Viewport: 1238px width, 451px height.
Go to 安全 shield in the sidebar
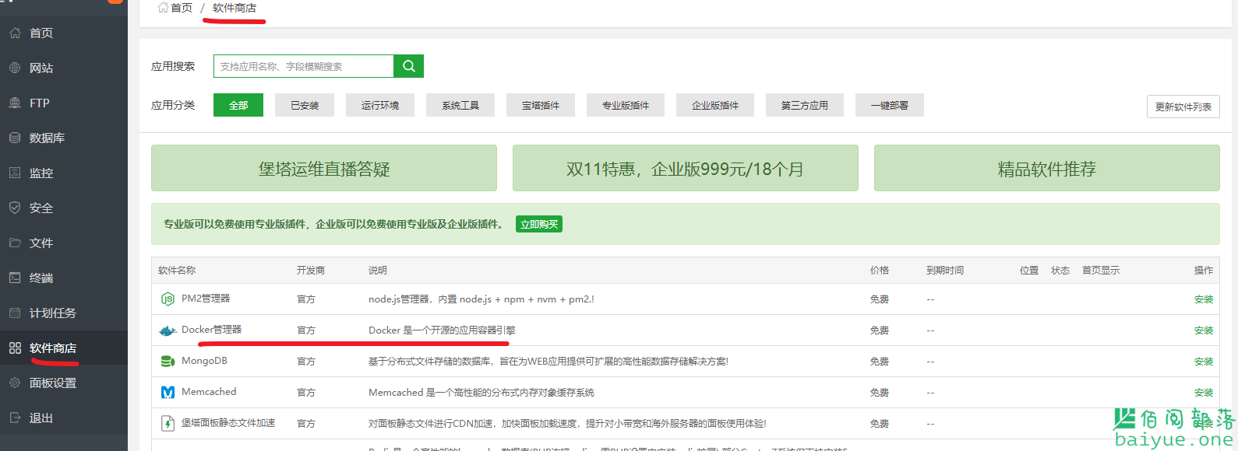(41, 208)
